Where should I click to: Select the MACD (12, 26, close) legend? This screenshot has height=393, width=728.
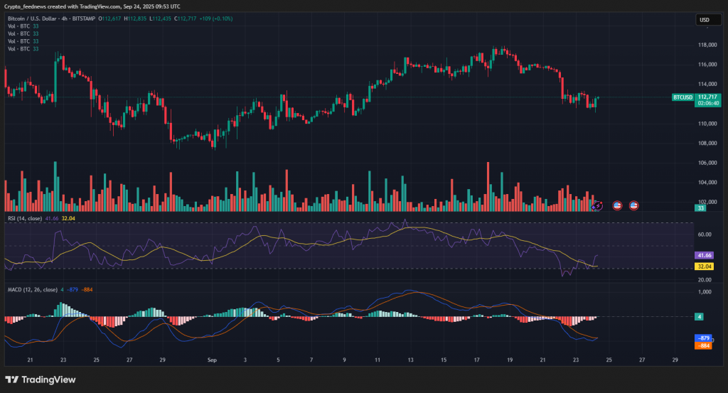pyautogui.click(x=33, y=289)
